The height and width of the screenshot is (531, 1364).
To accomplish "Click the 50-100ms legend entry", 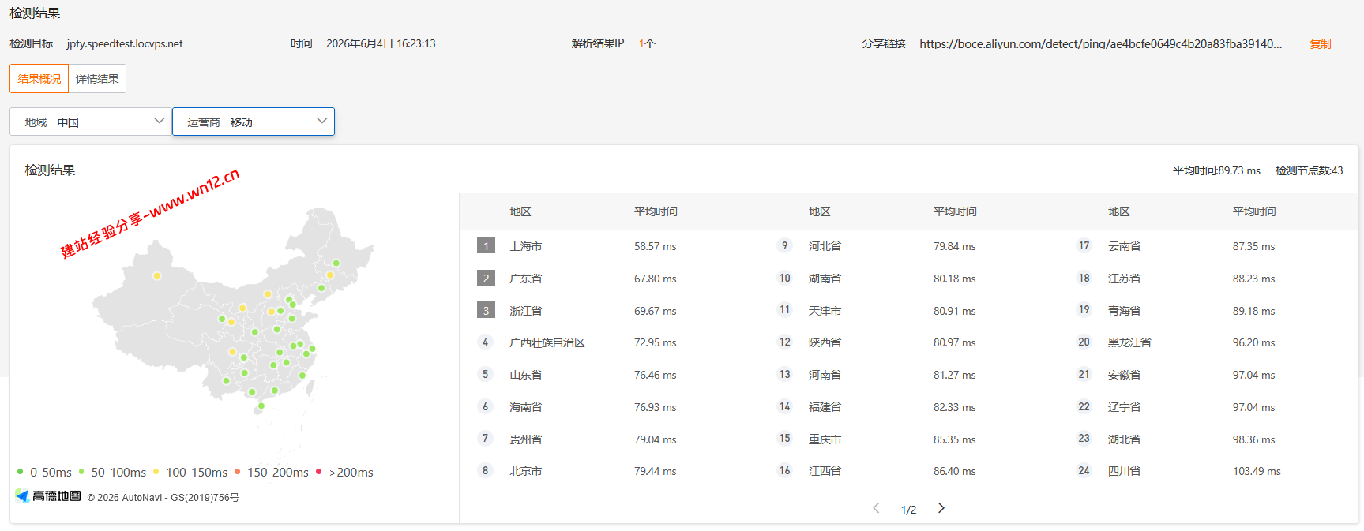I will pyautogui.click(x=112, y=472).
